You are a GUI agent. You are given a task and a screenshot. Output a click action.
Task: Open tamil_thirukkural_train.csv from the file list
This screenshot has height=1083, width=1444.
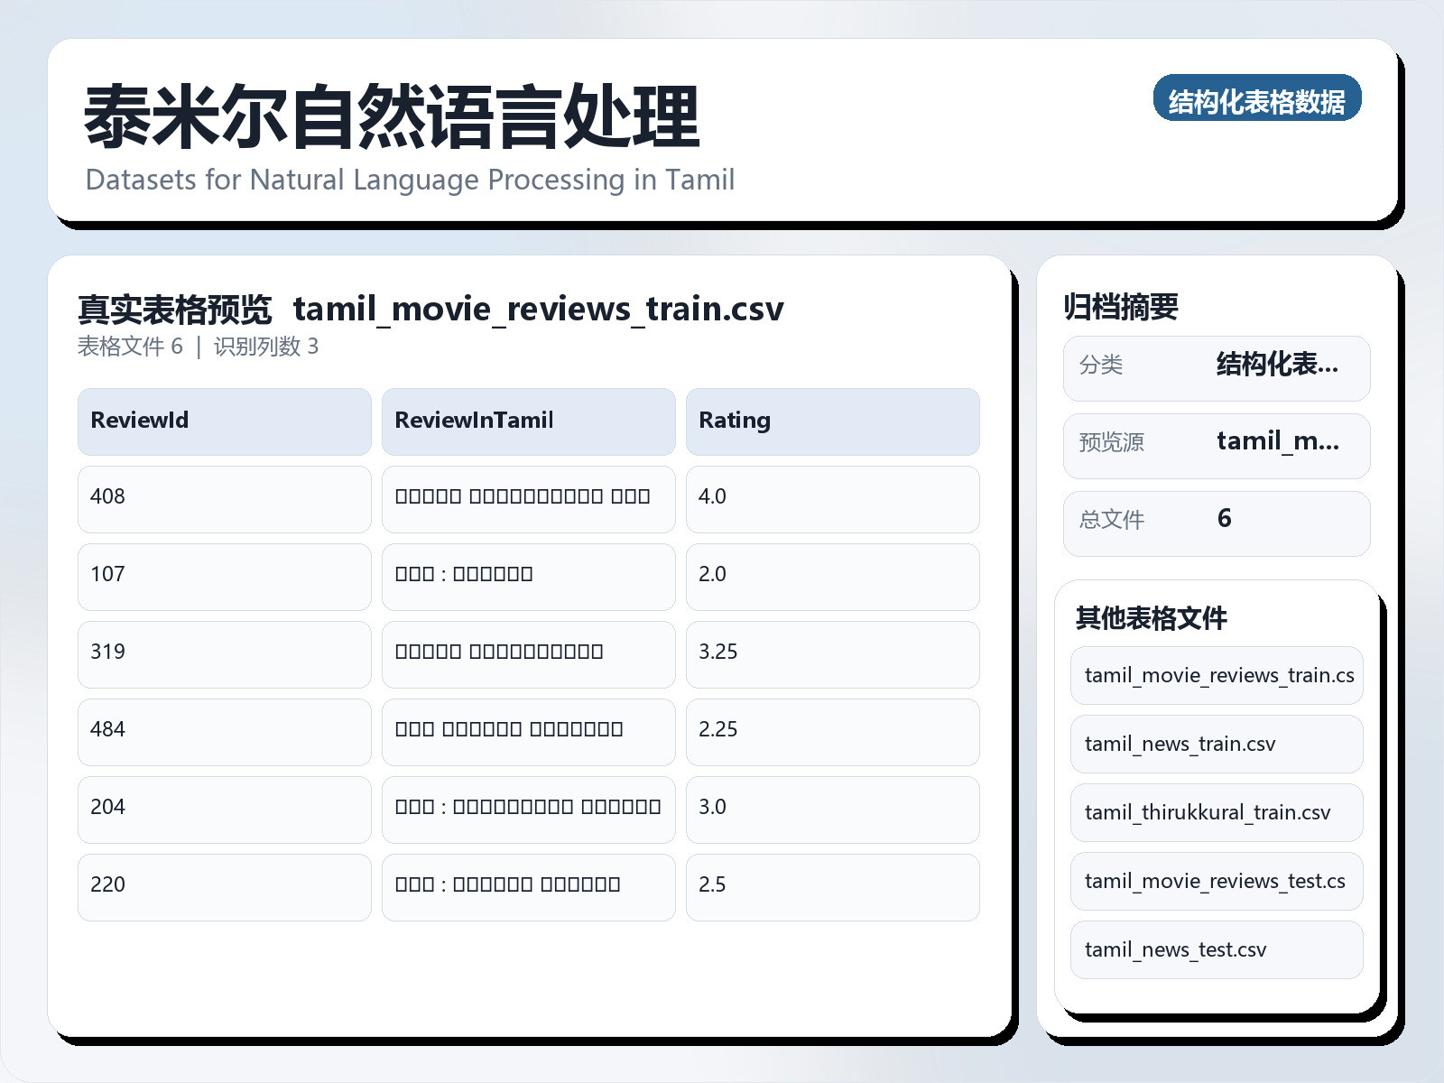coord(1216,812)
